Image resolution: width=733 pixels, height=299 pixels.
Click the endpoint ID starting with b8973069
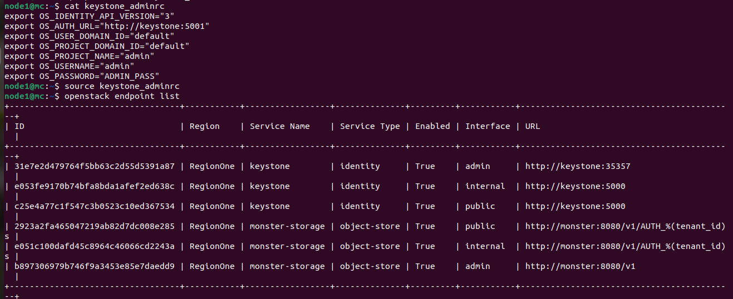(95, 266)
